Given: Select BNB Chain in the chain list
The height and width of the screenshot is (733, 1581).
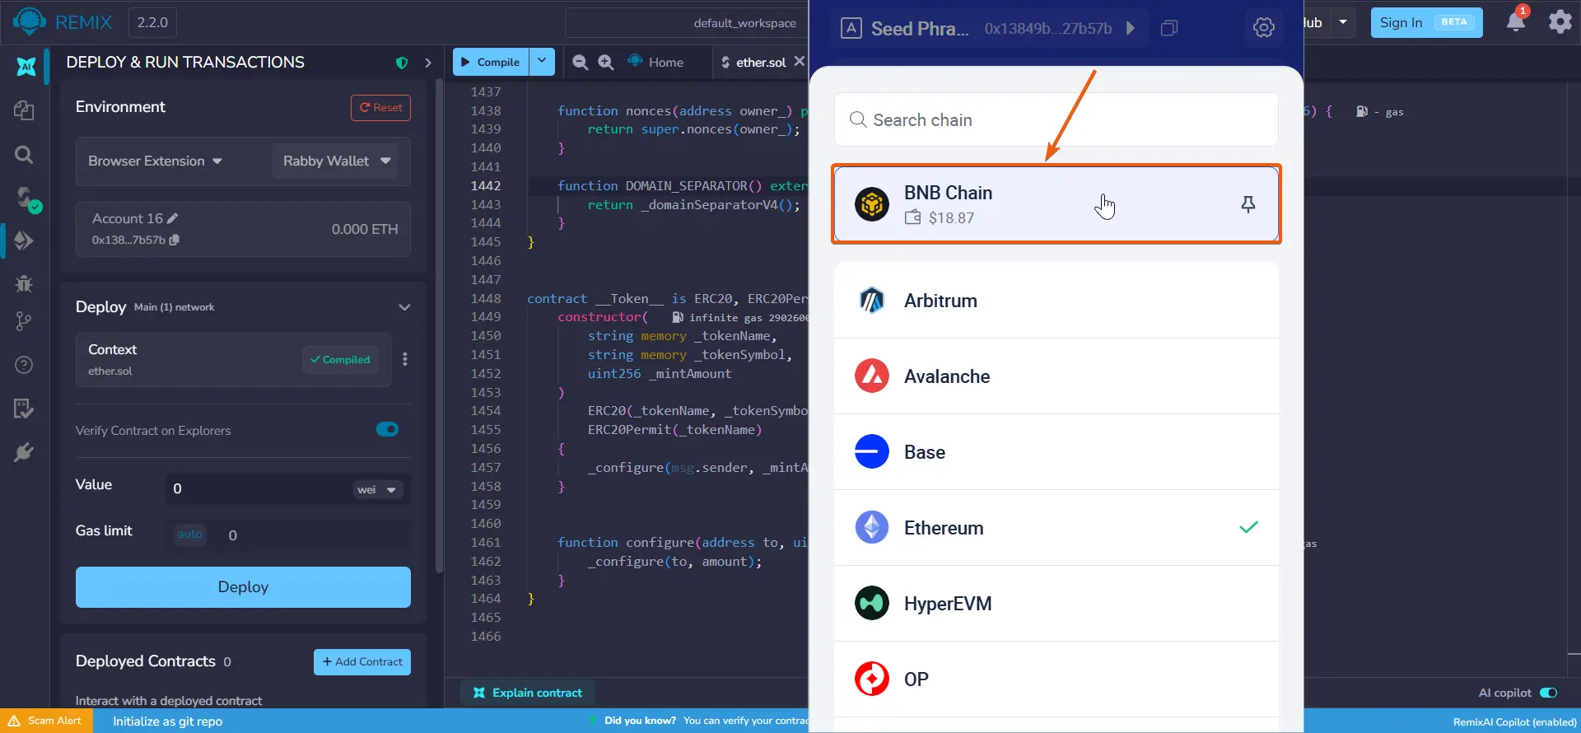Looking at the screenshot, I should coord(1056,204).
